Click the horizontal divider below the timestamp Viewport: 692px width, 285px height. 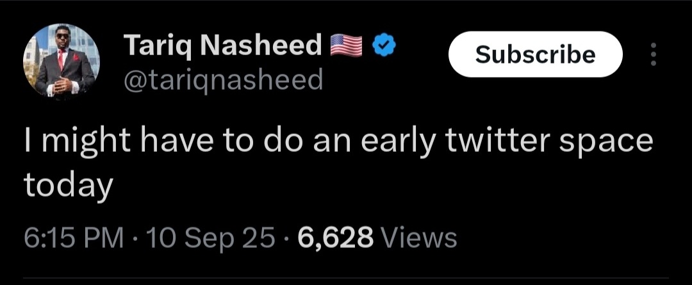click(x=346, y=278)
